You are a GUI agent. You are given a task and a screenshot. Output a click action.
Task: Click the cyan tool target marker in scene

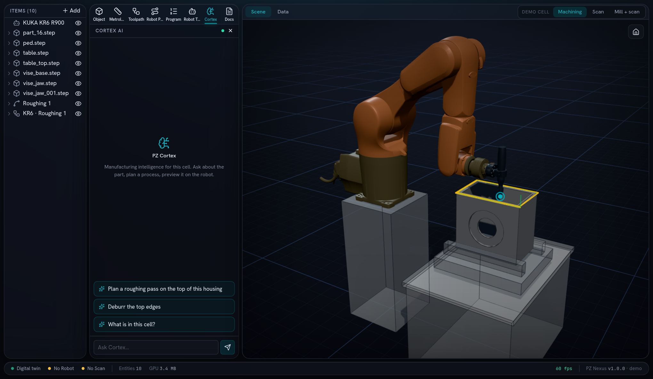tap(500, 196)
